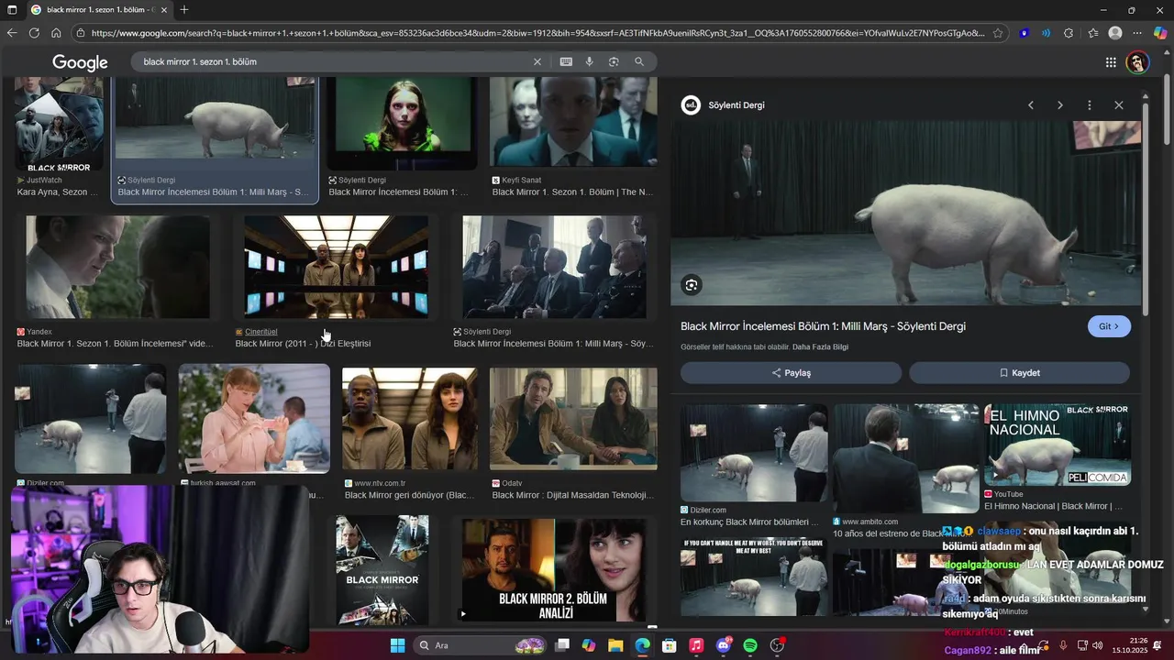The height and width of the screenshot is (660, 1174).
Task: Open the on-screen keyboard input tool
Action: (566, 61)
